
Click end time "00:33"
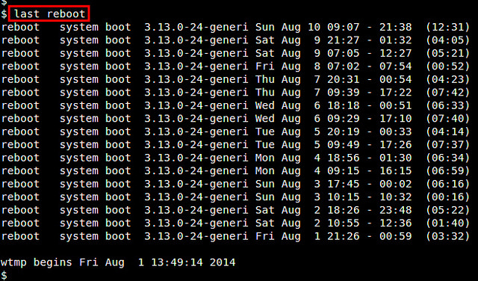396,132
